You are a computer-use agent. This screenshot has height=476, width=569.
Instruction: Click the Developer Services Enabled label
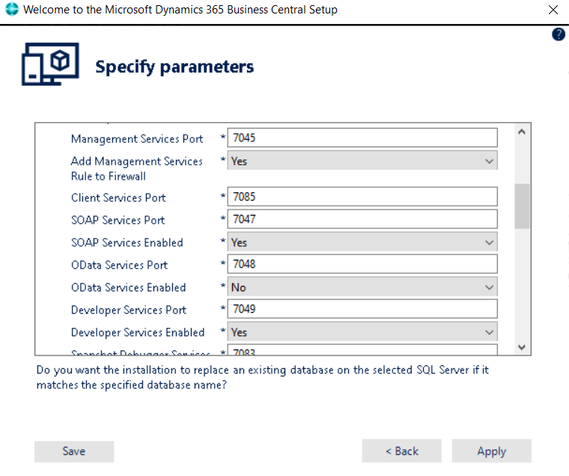tap(138, 333)
